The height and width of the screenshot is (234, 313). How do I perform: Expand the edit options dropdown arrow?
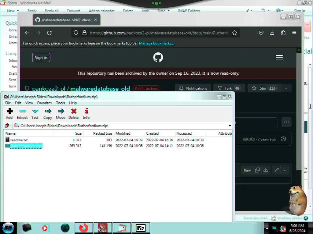click(x=285, y=170)
